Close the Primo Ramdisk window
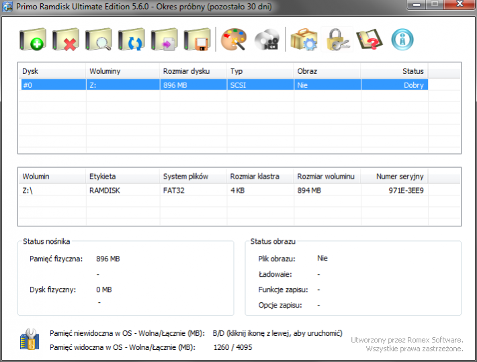Viewport: 477px width, 362px height. click(460, 4)
